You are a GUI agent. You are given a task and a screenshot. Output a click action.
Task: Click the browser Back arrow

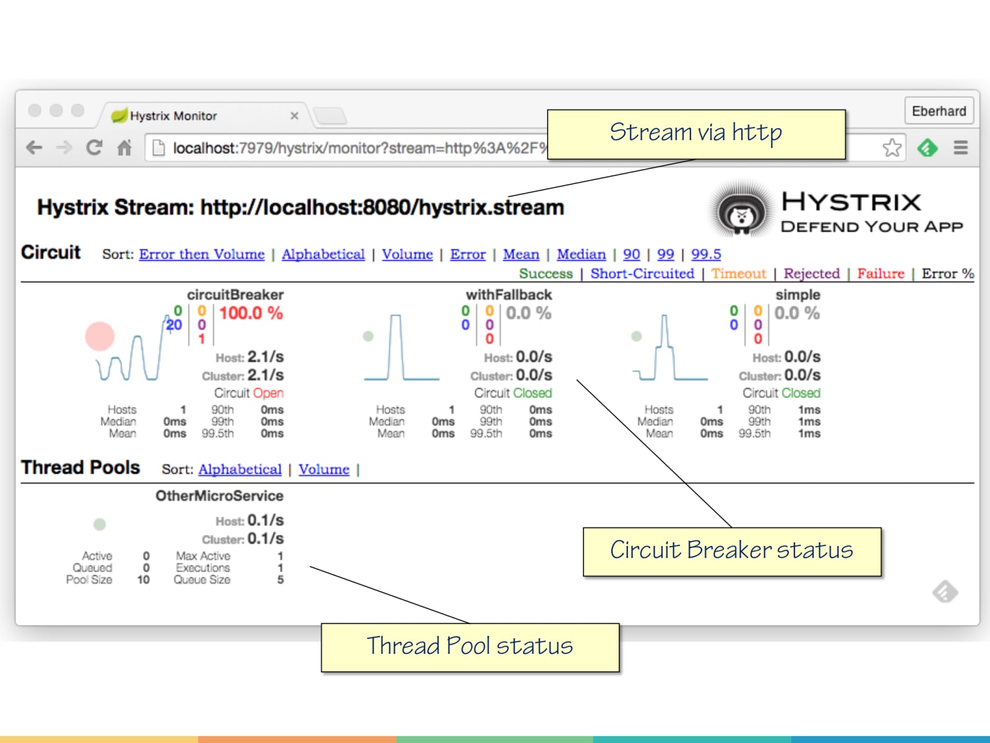[x=35, y=147]
